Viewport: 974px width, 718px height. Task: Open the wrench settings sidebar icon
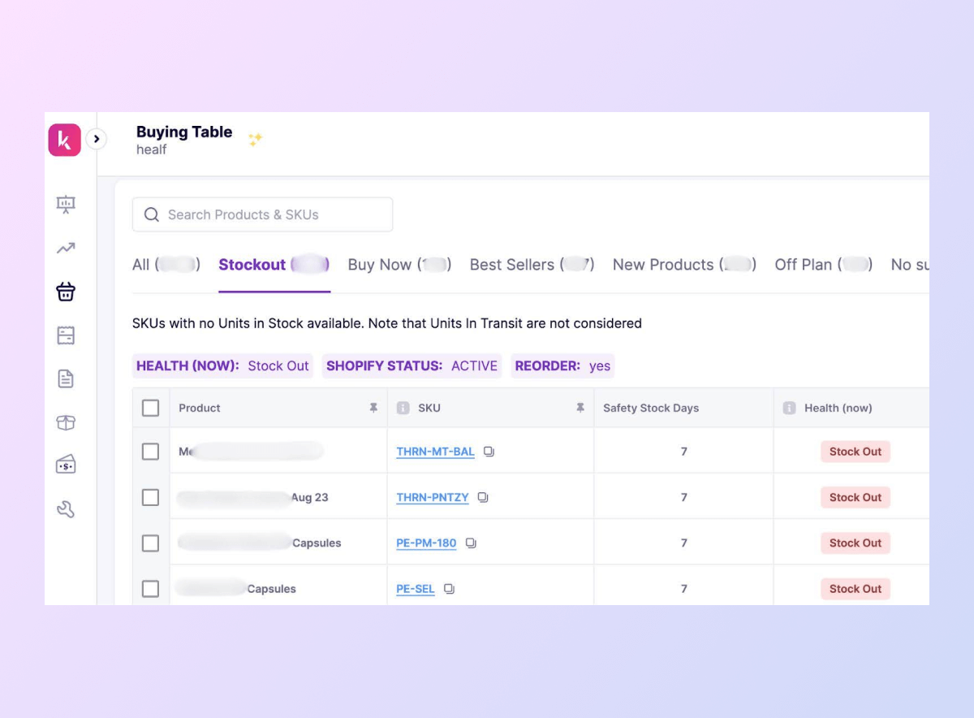[66, 509]
